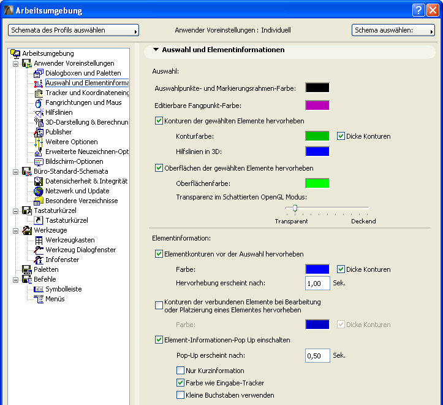Collapse the Tastaturkürzel tree node

click(15, 211)
